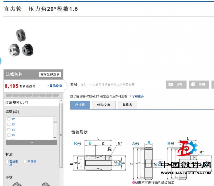Tick the 14 teeth checkbox
This screenshot has height=186, width=214.
[9, 130]
